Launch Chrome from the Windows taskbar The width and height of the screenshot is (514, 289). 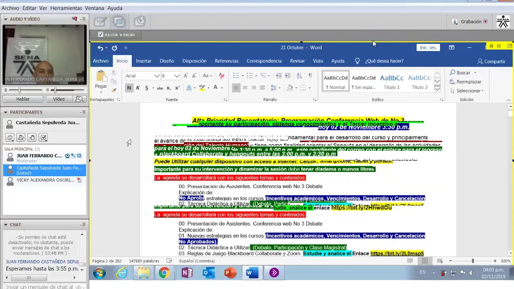tap(164, 273)
